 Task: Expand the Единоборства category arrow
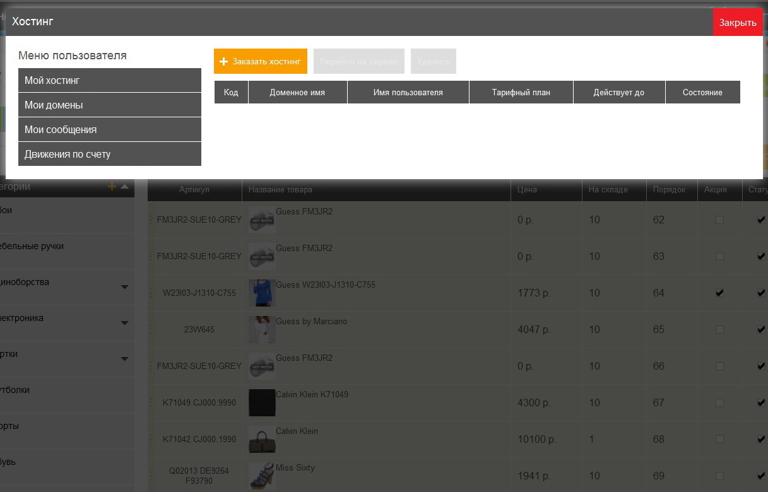124,287
